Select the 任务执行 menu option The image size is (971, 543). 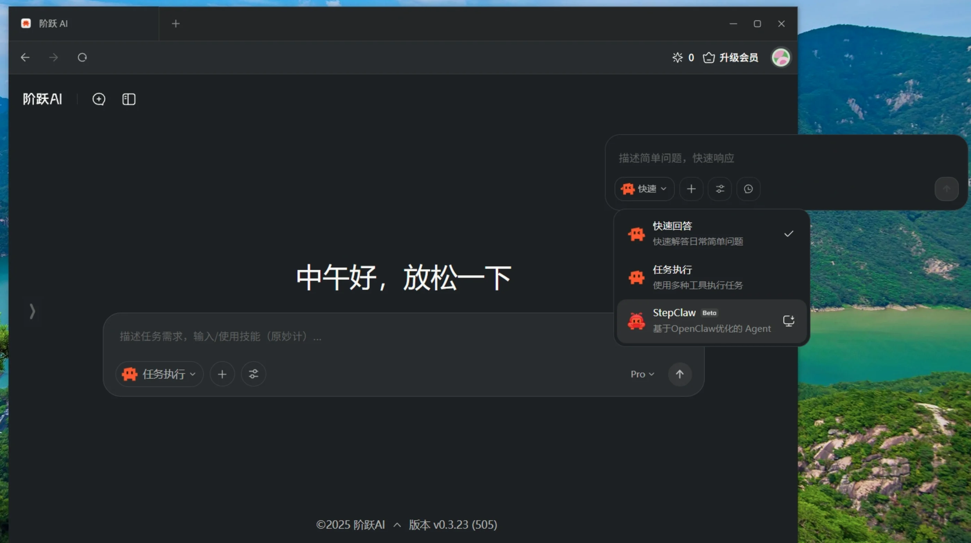click(712, 277)
